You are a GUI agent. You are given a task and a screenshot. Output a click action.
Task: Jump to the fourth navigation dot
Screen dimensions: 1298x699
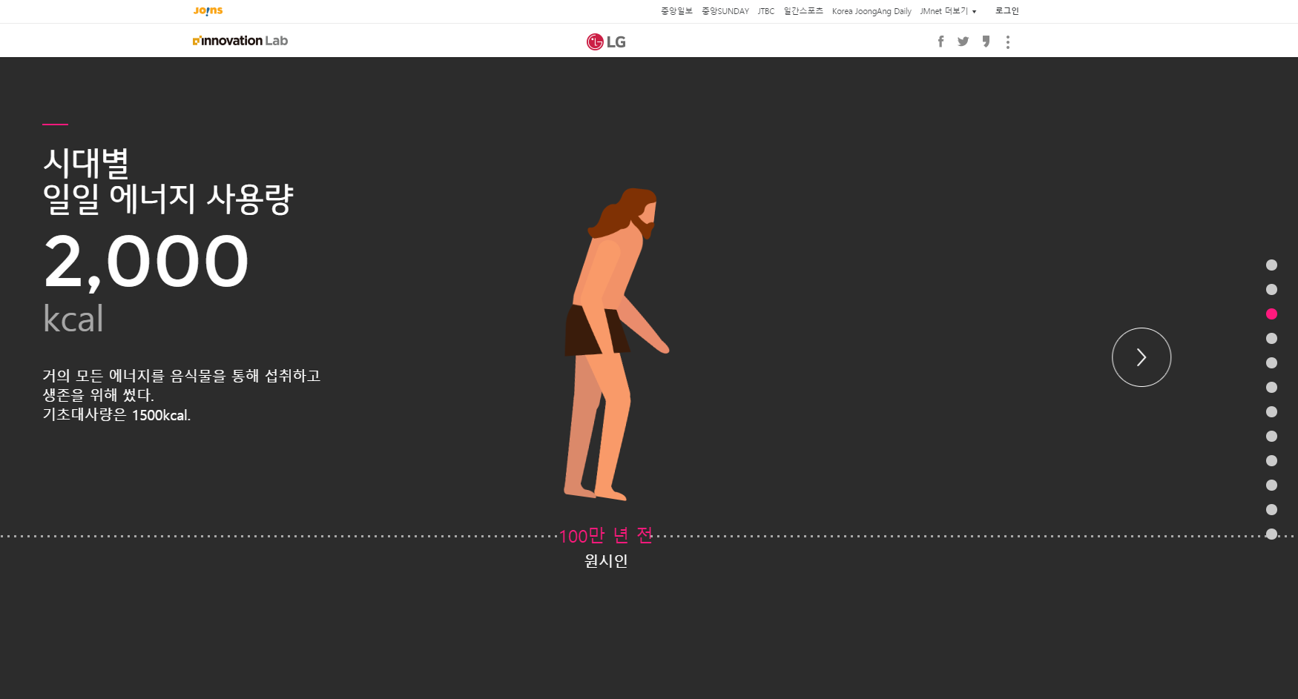click(x=1271, y=339)
